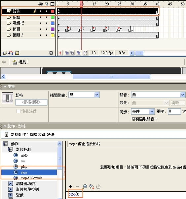
Task: Expand the 影片片段控制 tree folder
Action: click(x=11, y=189)
